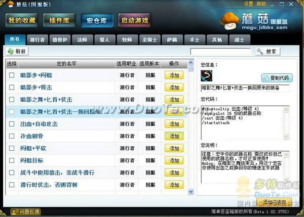Open the 设置 settings link

[249, 3]
